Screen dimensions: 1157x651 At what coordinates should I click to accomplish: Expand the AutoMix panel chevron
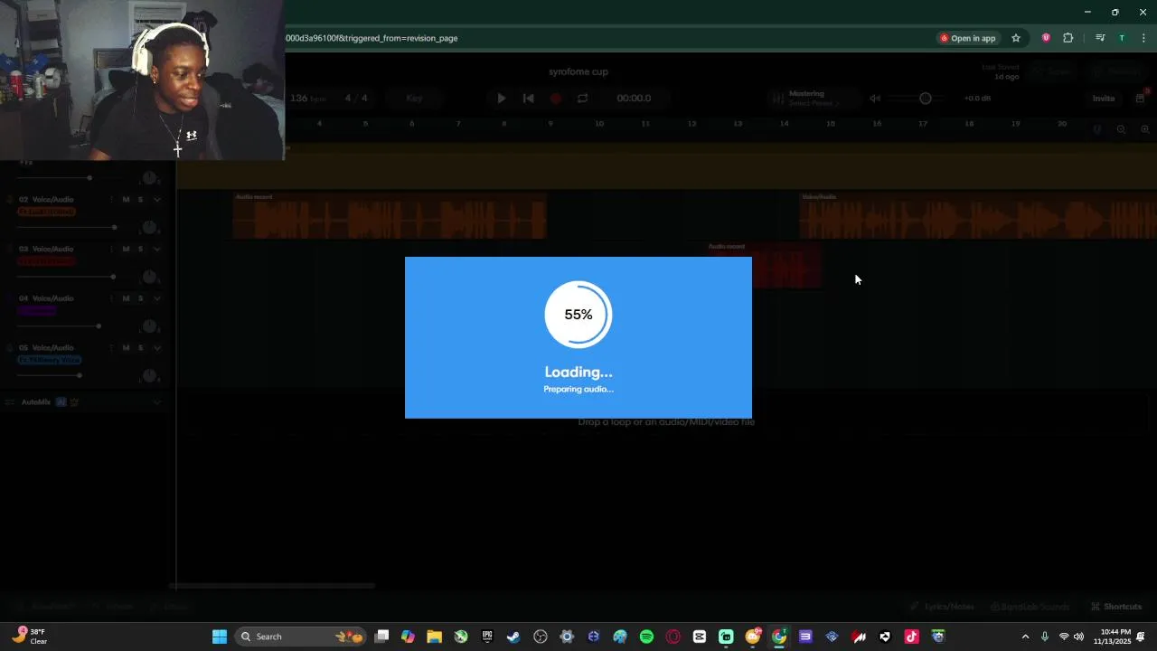click(x=157, y=402)
